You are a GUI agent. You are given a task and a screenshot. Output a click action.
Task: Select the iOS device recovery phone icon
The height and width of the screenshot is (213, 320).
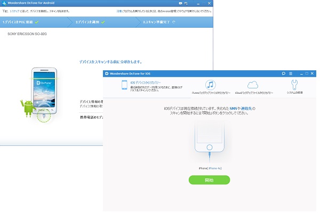click(125, 85)
